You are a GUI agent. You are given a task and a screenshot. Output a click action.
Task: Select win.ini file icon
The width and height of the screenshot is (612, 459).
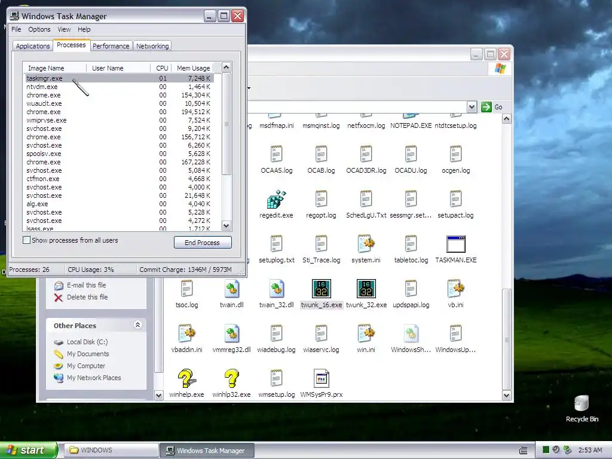[366, 333]
